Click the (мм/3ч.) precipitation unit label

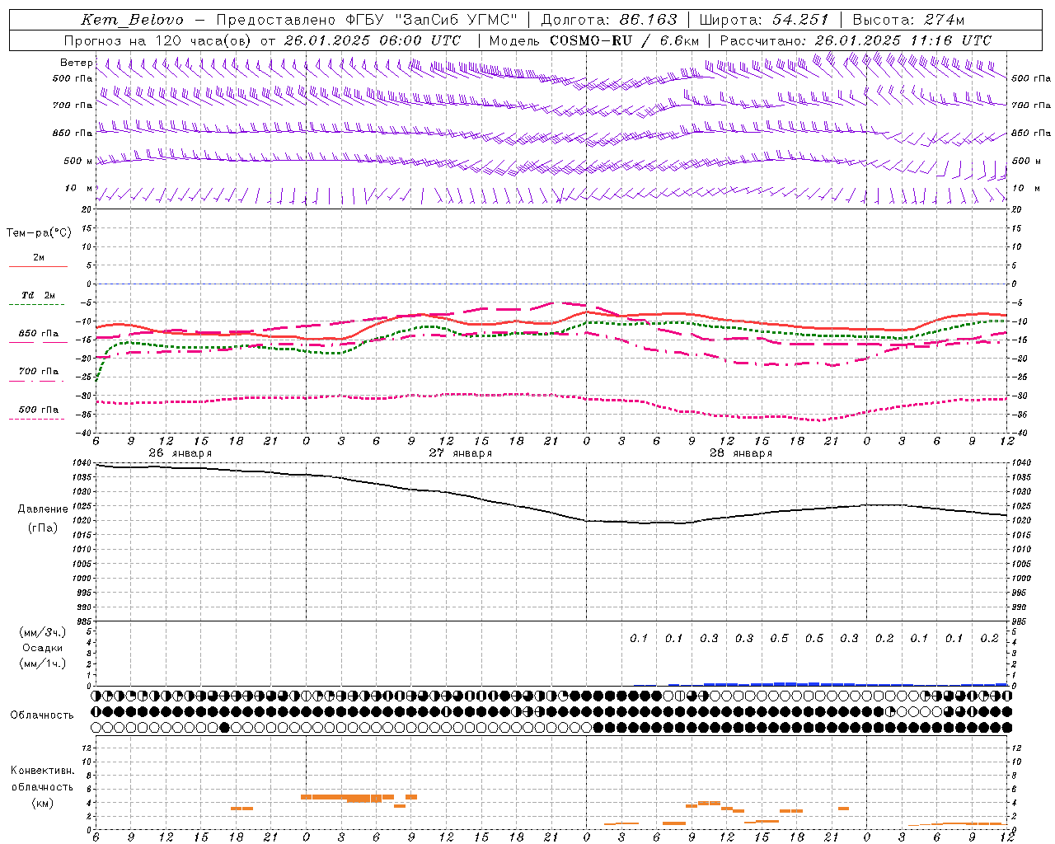tap(43, 632)
